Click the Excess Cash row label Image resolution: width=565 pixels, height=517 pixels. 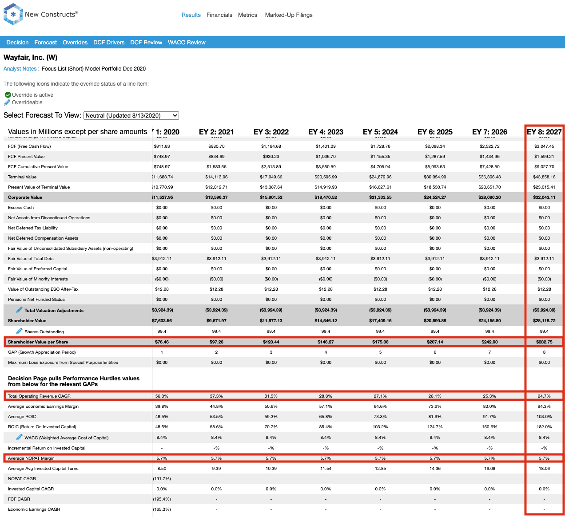click(x=21, y=208)
